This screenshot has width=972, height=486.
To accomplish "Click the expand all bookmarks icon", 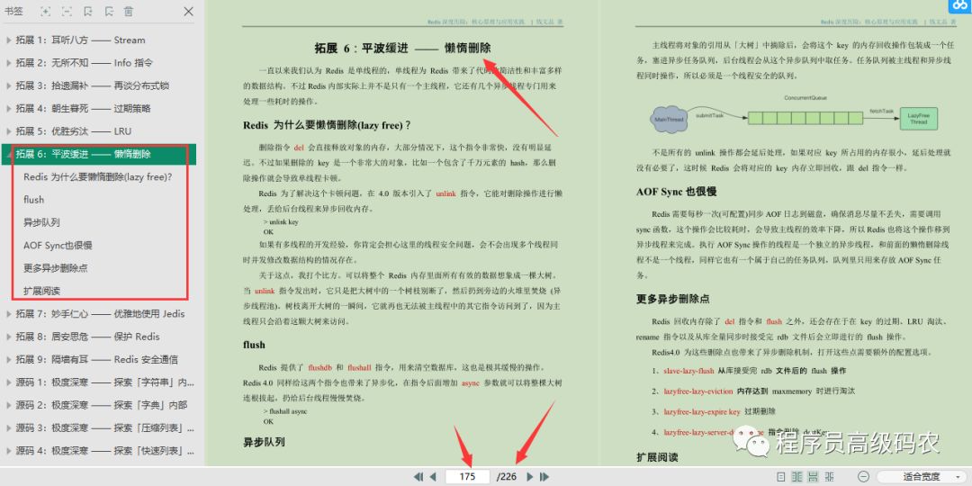I will click(46, 11).
